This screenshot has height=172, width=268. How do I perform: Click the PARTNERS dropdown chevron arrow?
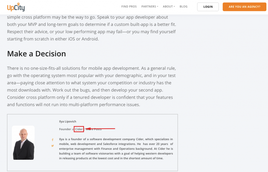coord(158,7)
